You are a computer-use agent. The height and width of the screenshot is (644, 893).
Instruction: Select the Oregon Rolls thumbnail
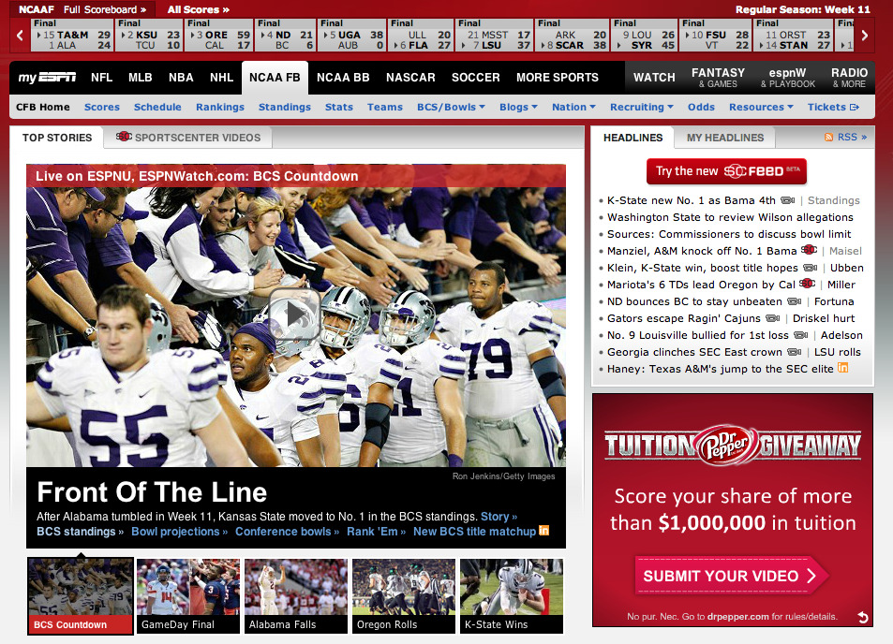click(404, 595)
